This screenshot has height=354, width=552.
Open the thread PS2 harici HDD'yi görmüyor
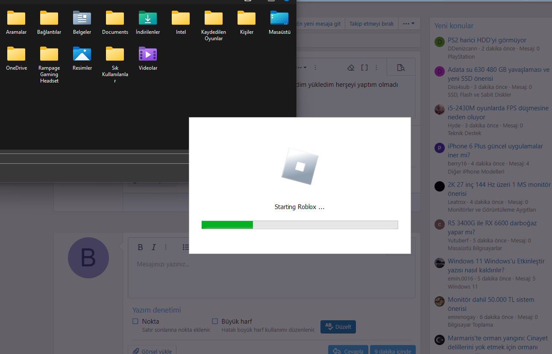487,40
